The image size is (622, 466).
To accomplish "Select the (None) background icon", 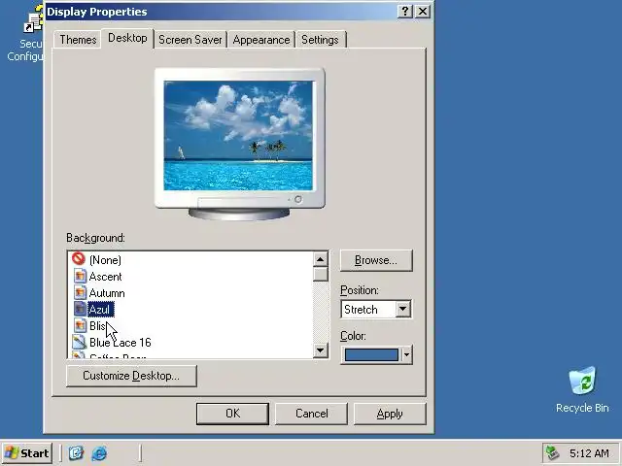I will click(79, 259).
